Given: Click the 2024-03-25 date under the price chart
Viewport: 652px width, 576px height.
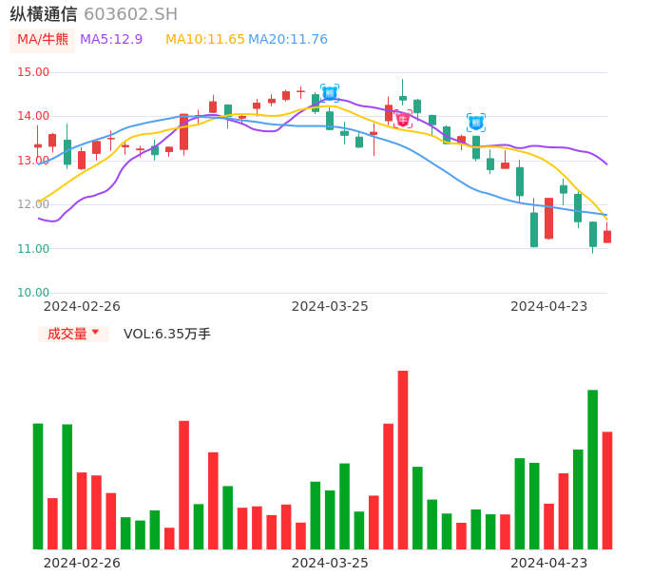Looking at the screenshot, I should (330, 306).
